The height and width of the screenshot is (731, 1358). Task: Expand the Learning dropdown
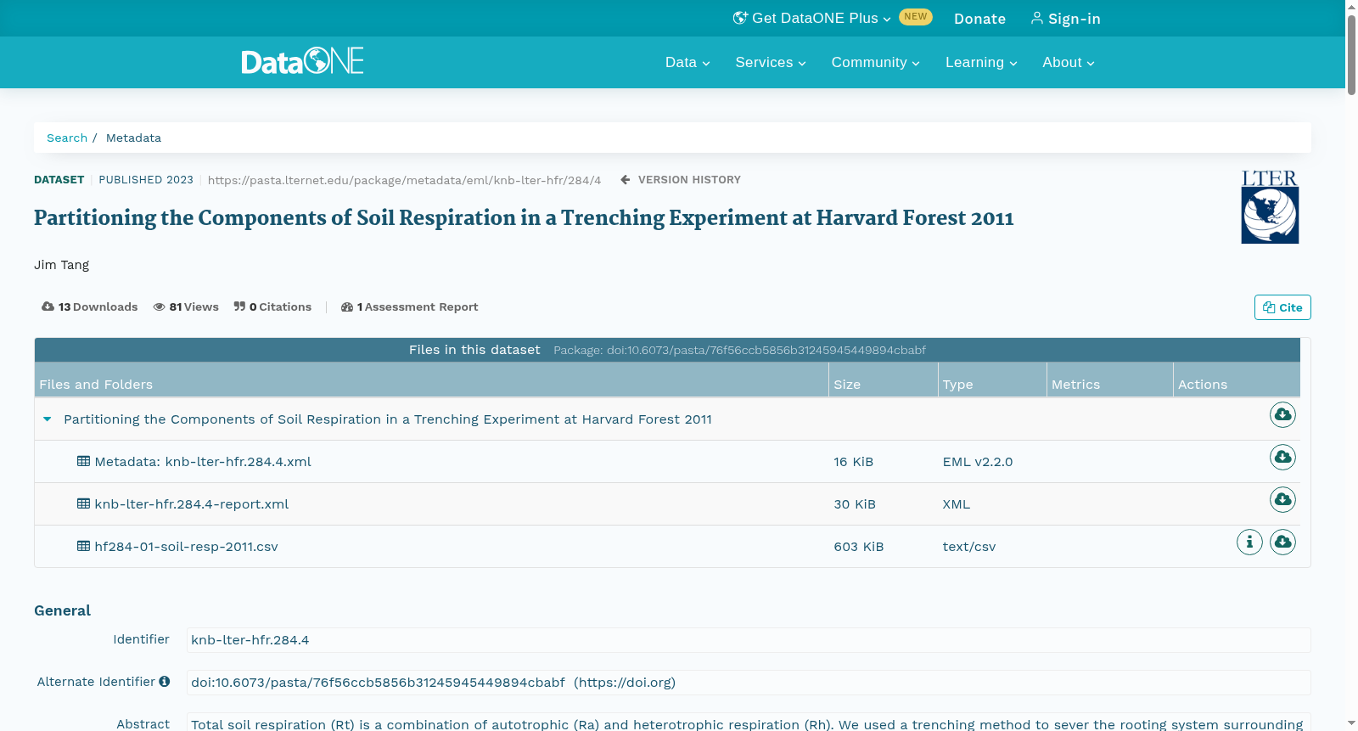(x=981, y=62)
